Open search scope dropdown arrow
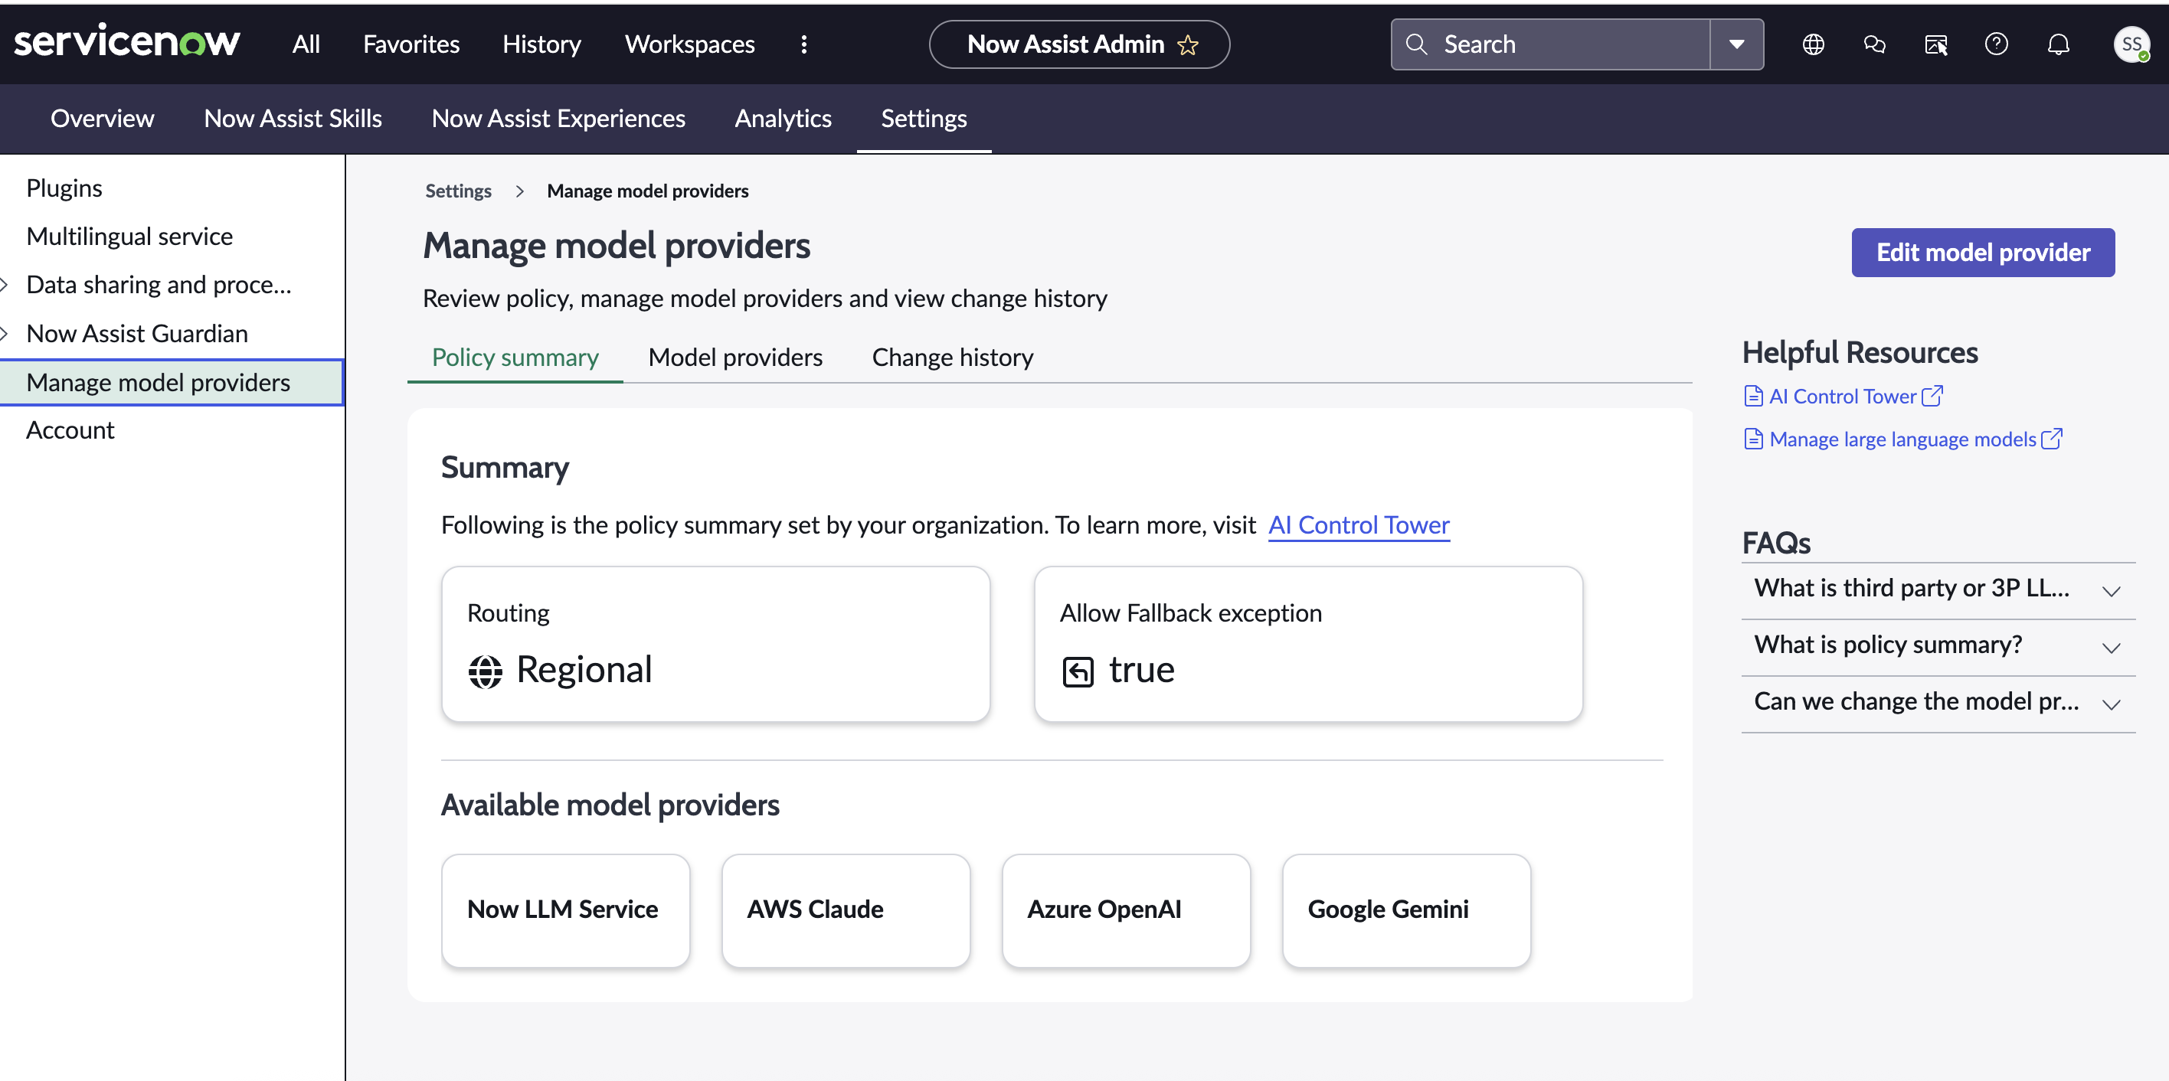This screenshot has width=2169, height=1081. (x=1736, y=44)
